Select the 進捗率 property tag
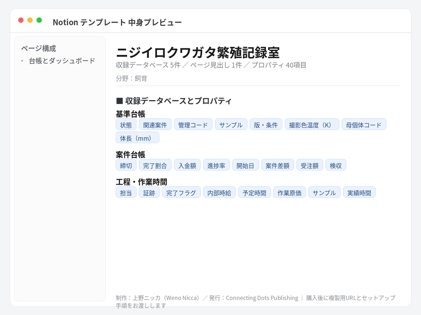The image size is (421, 315). pos(216,165)
